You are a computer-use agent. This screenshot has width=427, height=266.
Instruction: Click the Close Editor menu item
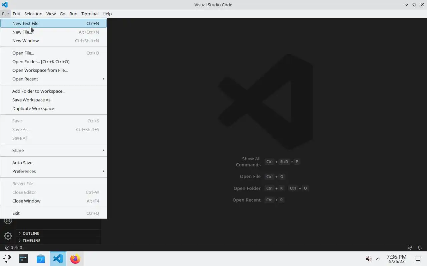[x=53, y=192]
